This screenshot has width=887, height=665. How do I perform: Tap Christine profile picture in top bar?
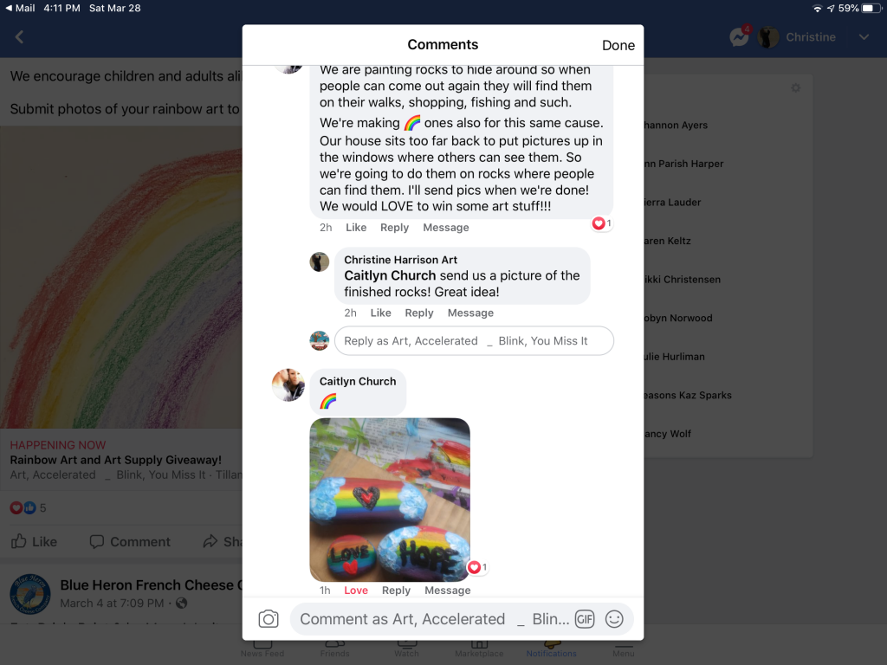tap(767, 37)
